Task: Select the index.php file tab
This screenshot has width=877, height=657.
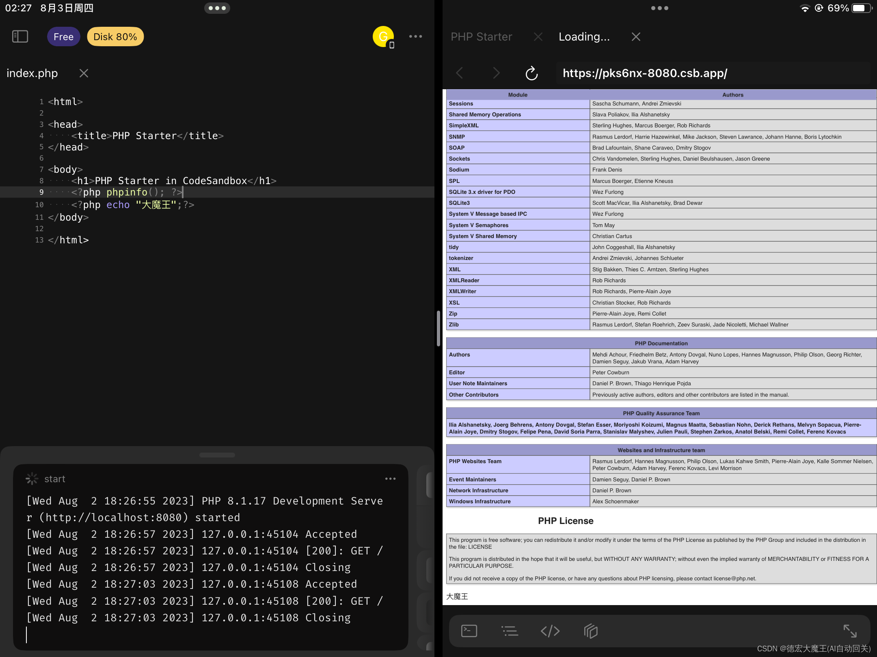Action: pos(32,73)
